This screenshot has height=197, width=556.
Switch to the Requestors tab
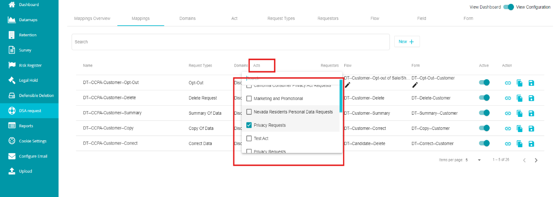(x=328, y=19)
